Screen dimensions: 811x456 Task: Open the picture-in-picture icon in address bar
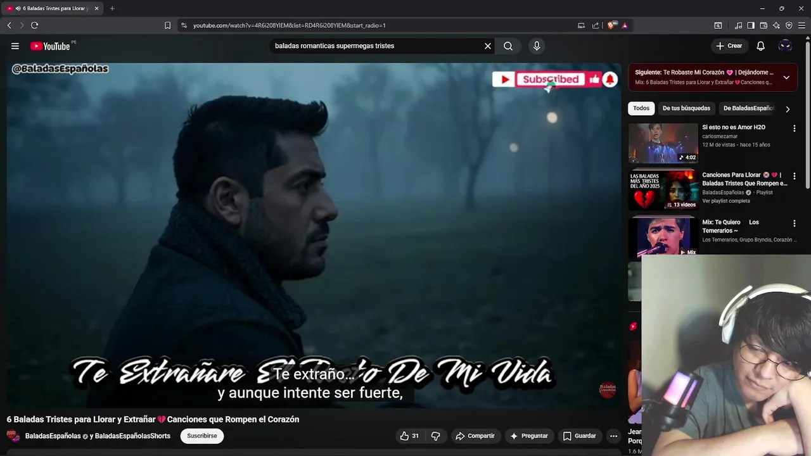582,25
